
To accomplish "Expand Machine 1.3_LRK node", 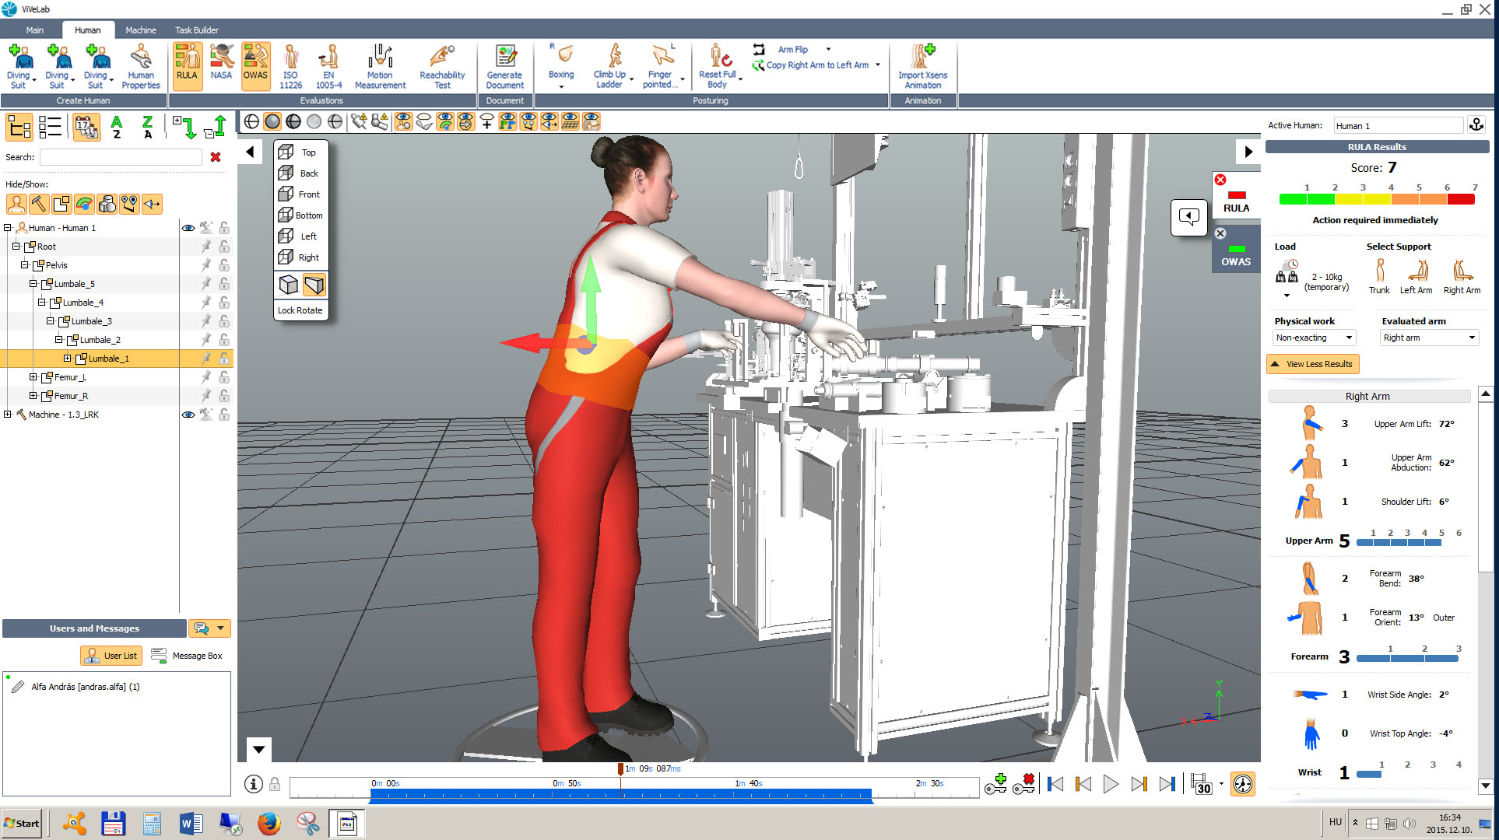I will pyautogui.click(x=8, y=415).
